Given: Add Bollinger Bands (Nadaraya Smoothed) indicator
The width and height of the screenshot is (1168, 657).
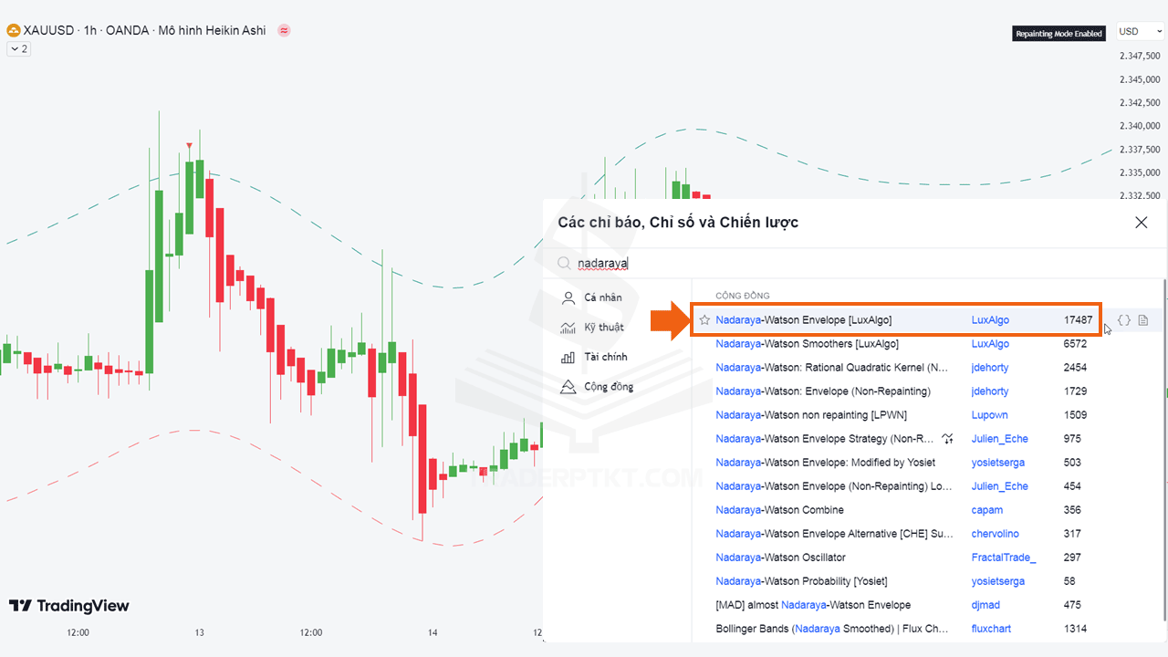Looking at the screenshot, I should [x=832, y=629].
